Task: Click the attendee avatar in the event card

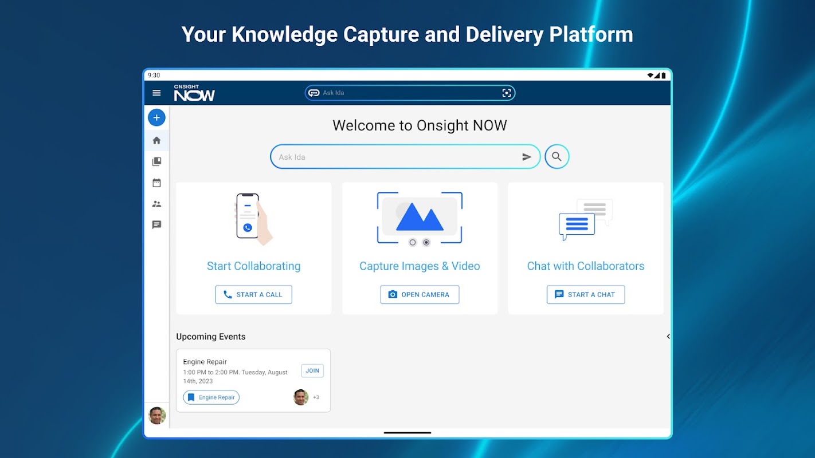Action: click(301, 397)
